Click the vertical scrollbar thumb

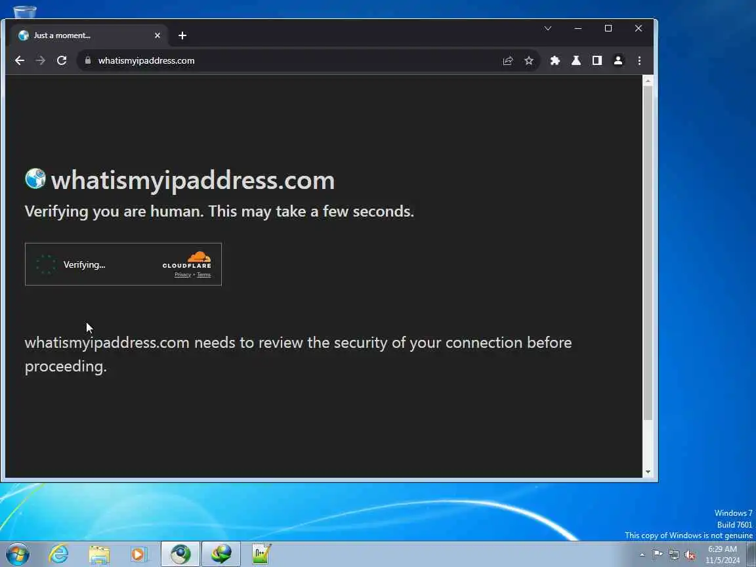648,253
